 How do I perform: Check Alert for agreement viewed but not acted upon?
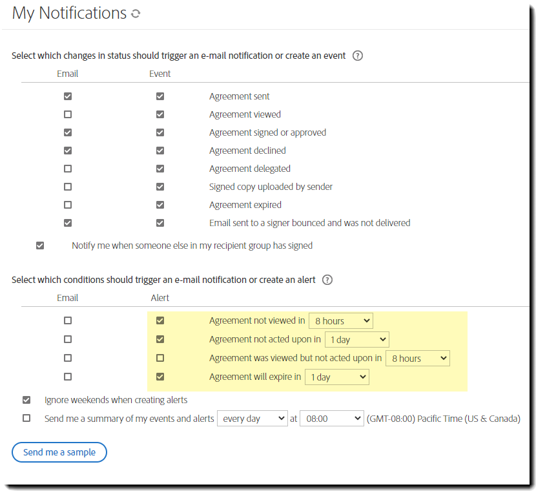[160, 357]
